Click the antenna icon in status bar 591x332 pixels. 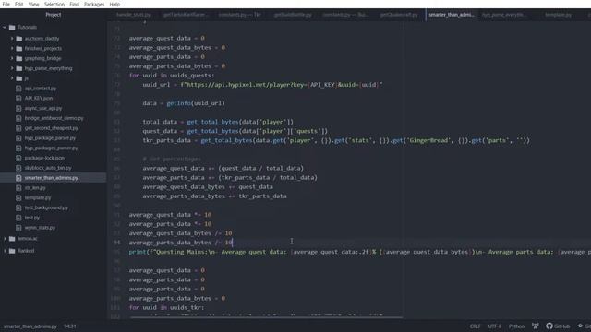click(x=536, y=326)
